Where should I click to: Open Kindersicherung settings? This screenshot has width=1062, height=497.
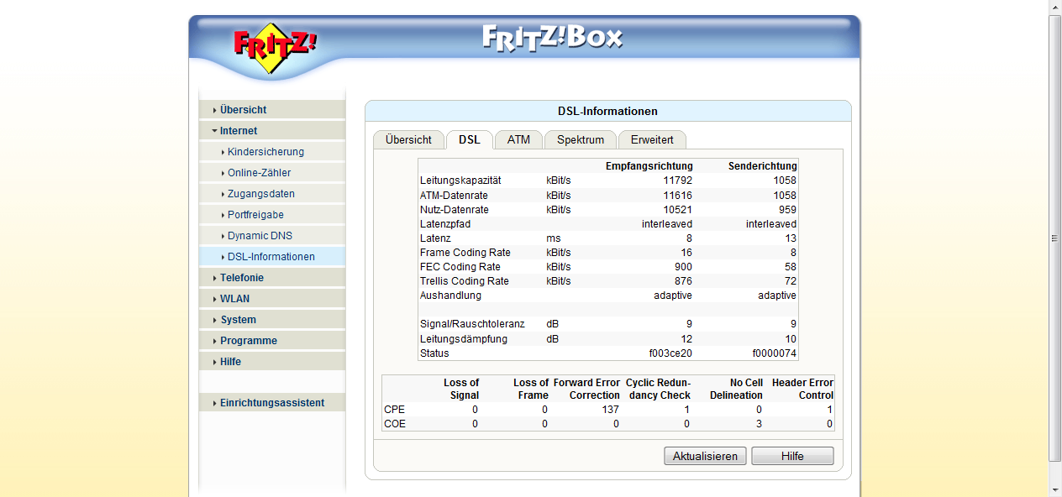pyautogui.click(x=265, y=152)
